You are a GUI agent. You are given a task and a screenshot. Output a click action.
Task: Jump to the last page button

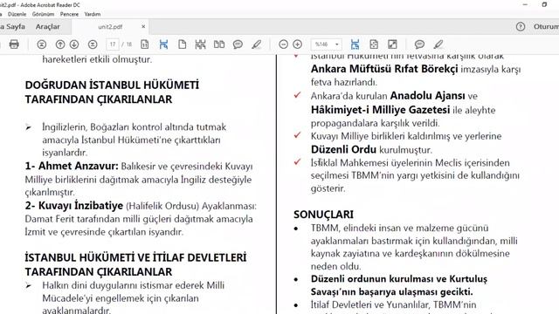tap(93, 44)
